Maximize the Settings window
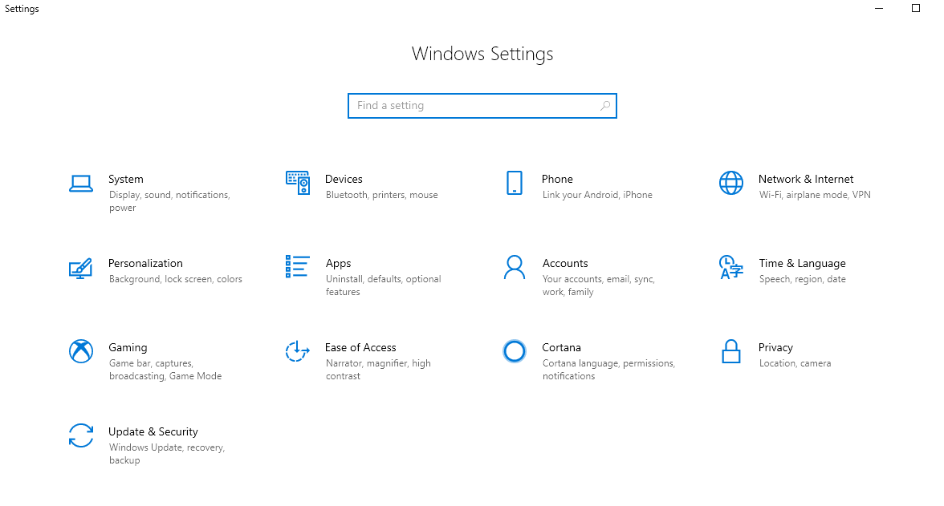Viewport: 944px width, 506px height. pos(916,9)
